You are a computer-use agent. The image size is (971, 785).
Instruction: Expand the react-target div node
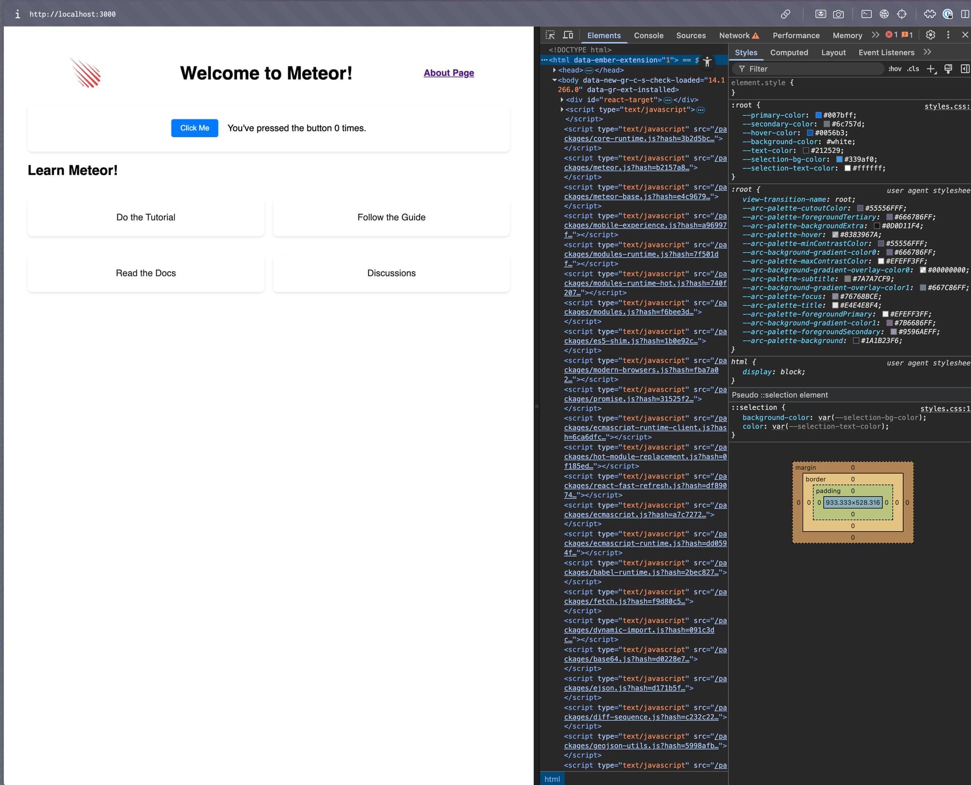tap(562, 100)
